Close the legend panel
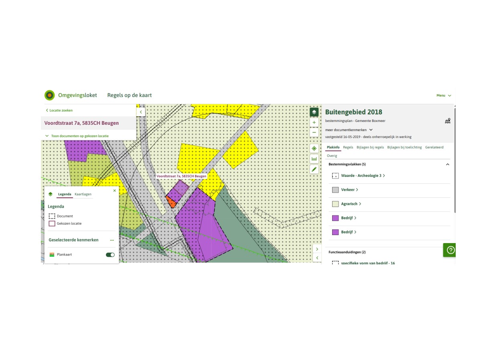 114,191
